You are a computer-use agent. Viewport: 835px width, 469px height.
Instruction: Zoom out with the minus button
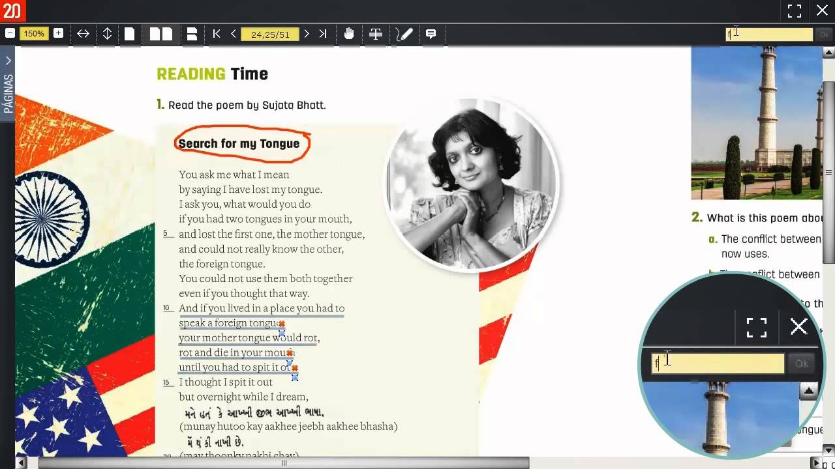10,33
